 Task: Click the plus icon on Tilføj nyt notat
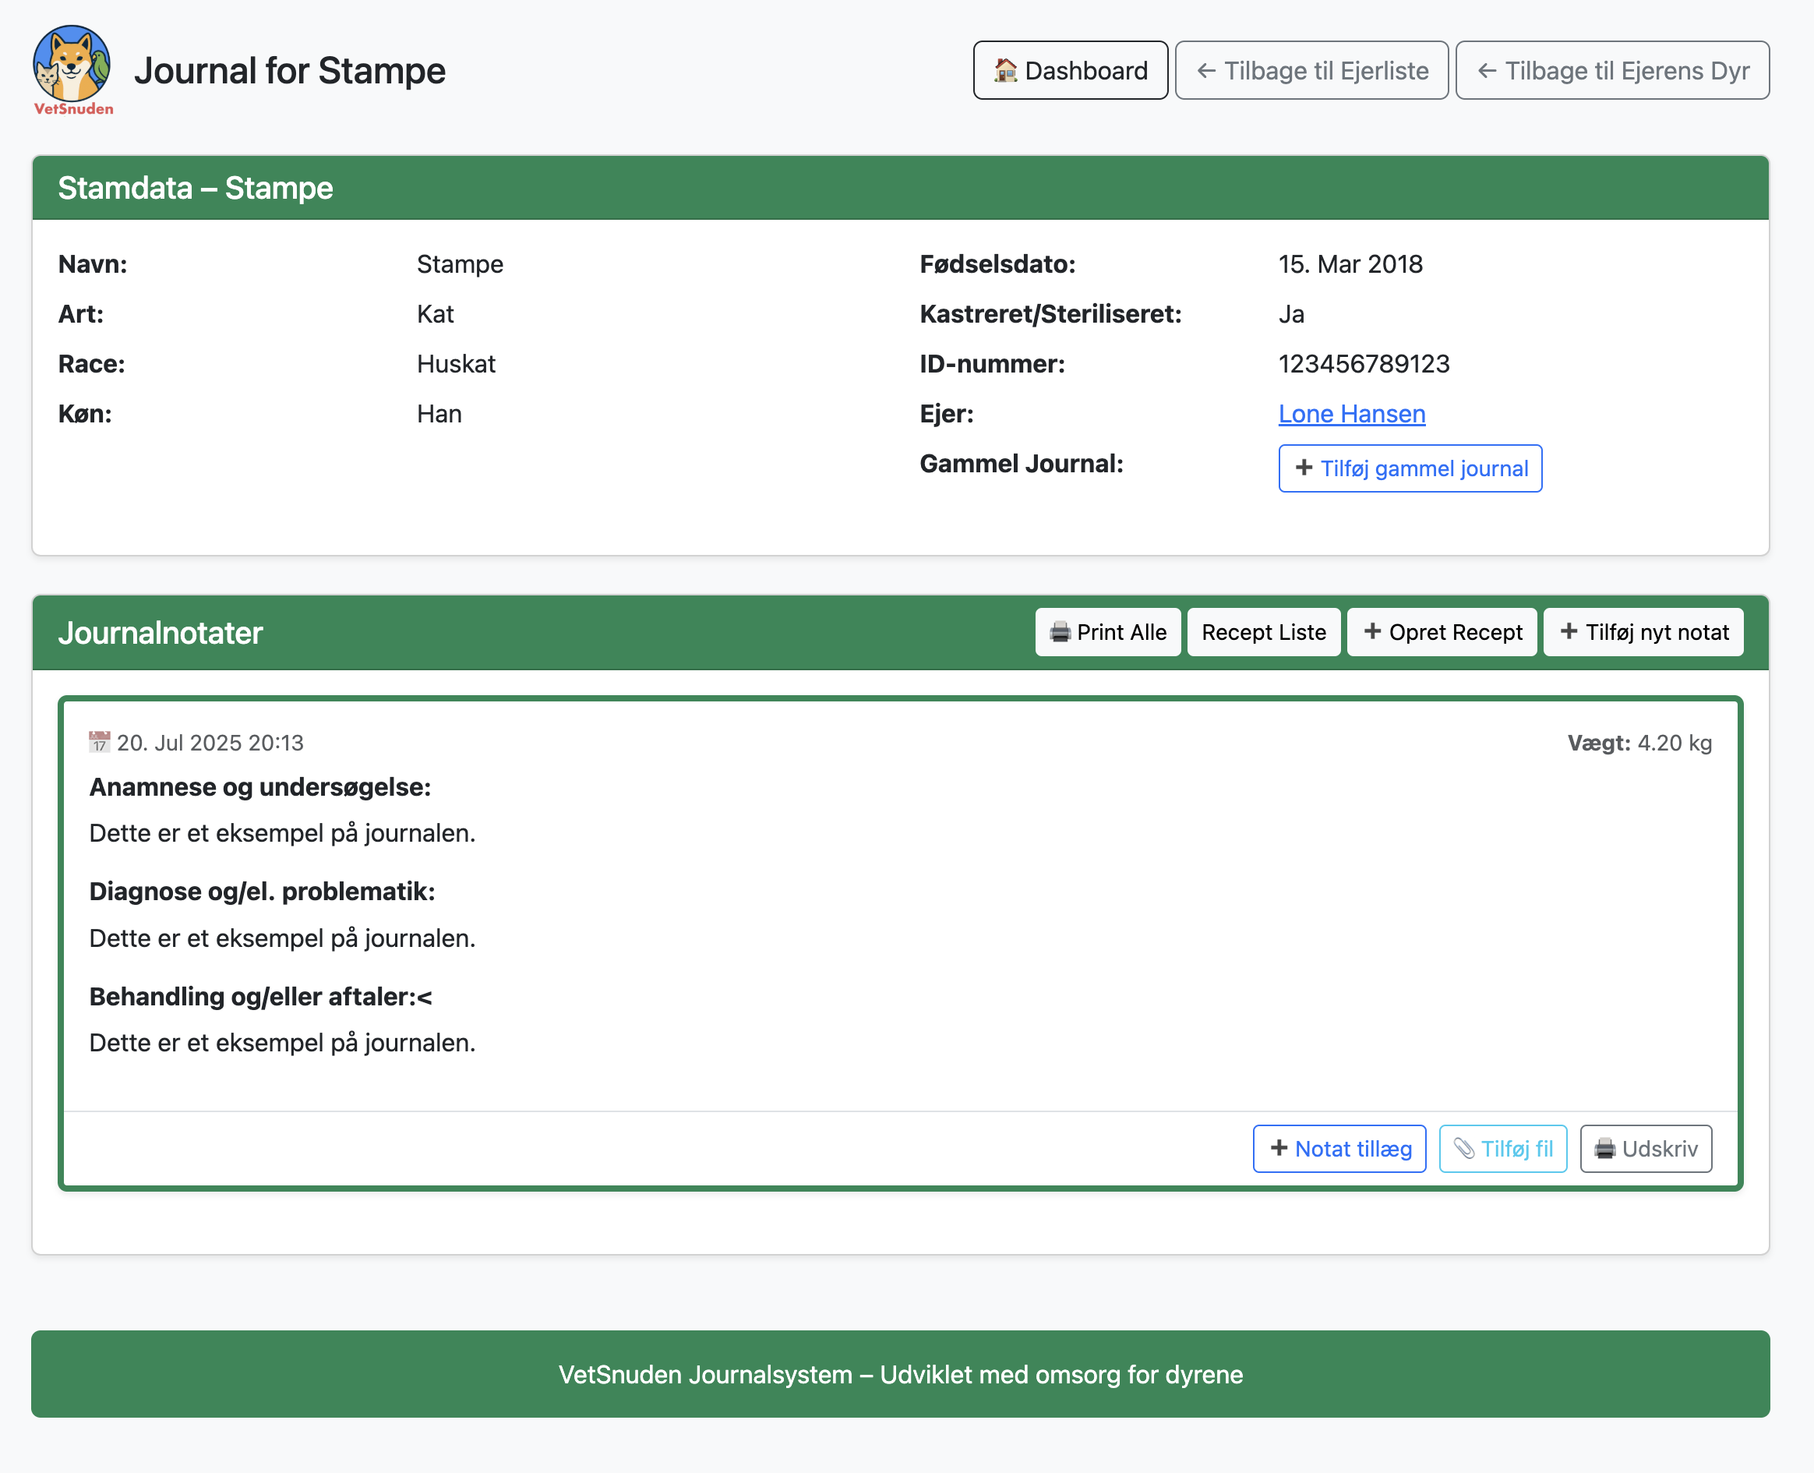(x=1568, y=631)
